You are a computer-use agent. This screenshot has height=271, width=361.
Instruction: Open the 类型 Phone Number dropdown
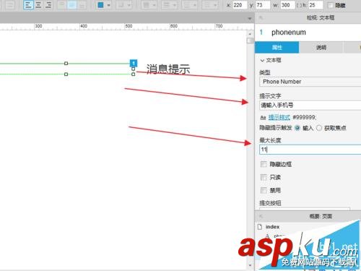310,82
